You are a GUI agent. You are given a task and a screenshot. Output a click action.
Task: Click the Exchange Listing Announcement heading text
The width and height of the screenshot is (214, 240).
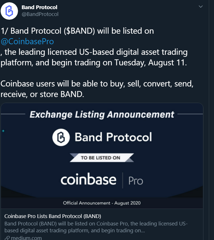[102, 114]
